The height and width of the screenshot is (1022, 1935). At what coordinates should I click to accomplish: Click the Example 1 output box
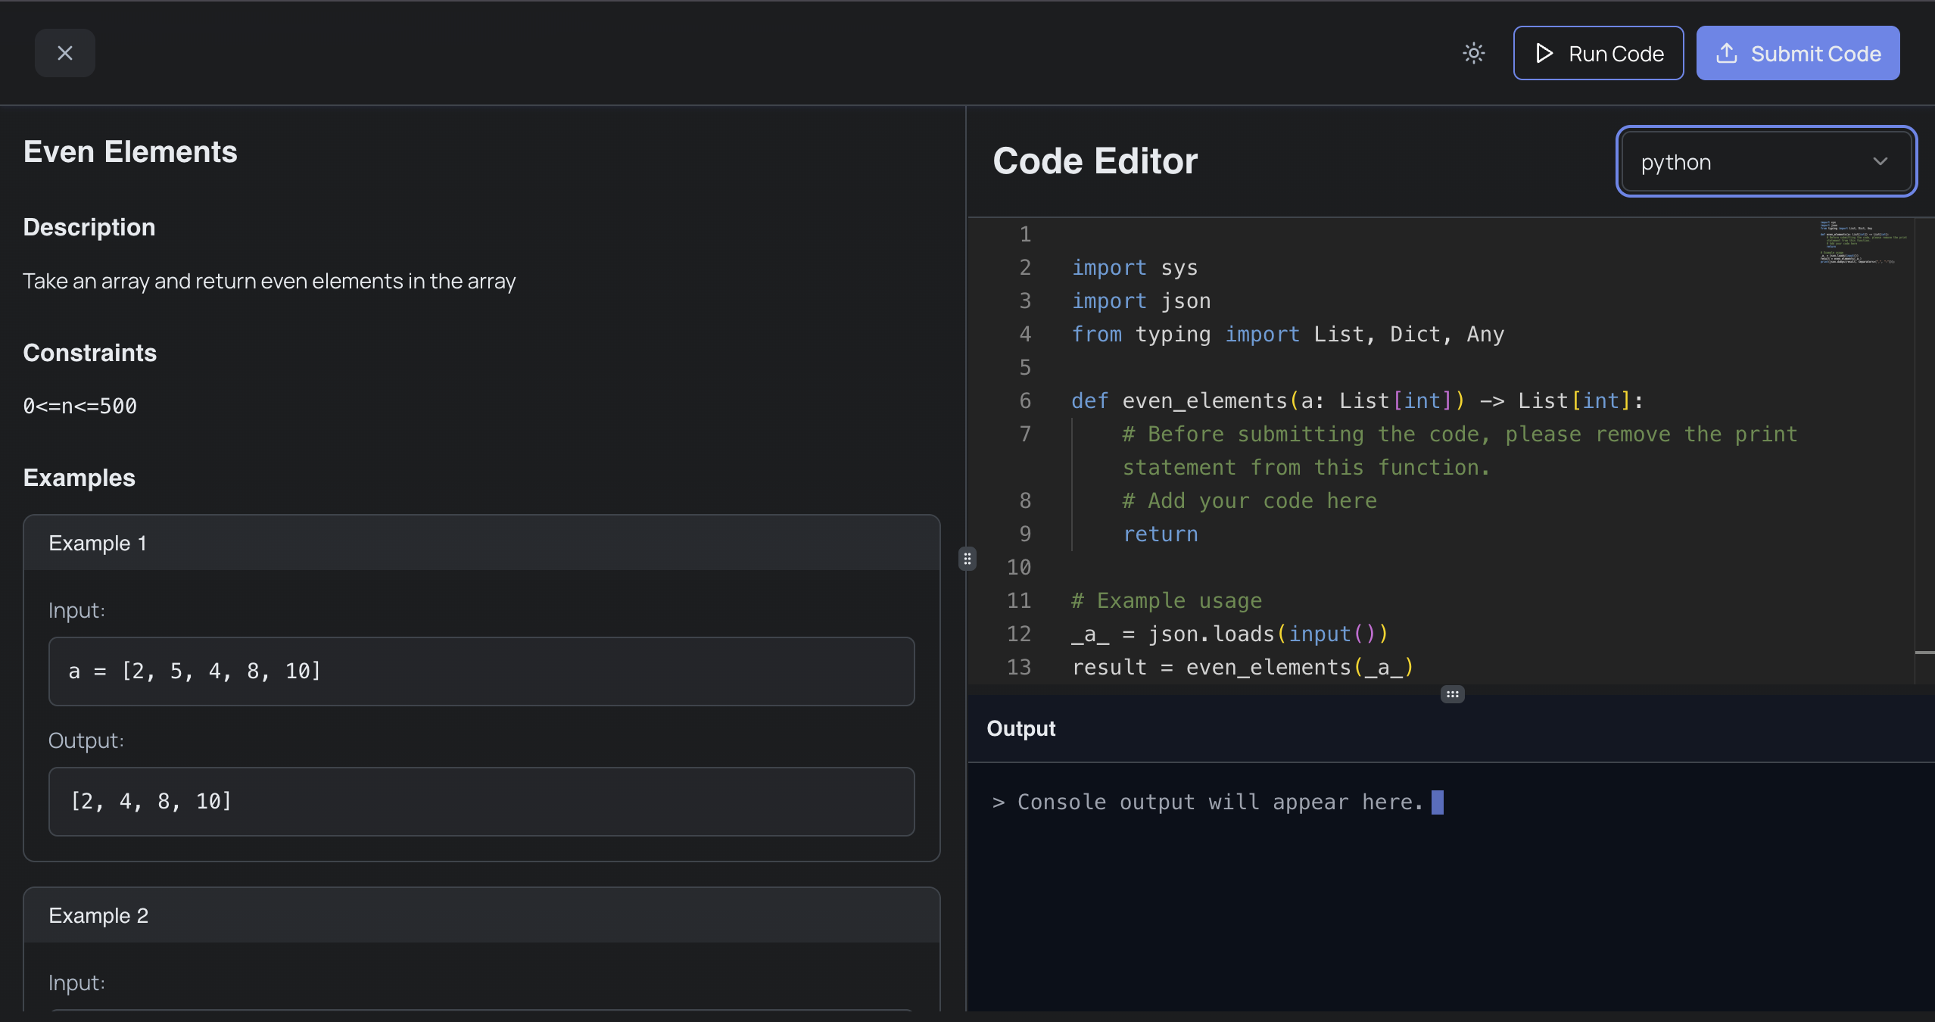coord(482,801)
